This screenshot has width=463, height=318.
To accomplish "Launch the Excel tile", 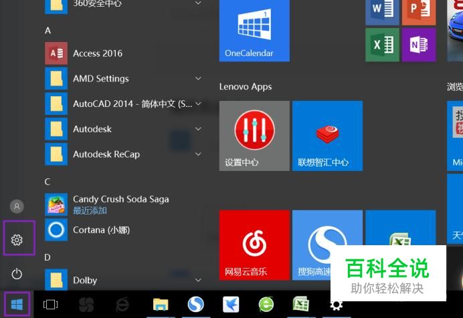I will click(383, 45).
